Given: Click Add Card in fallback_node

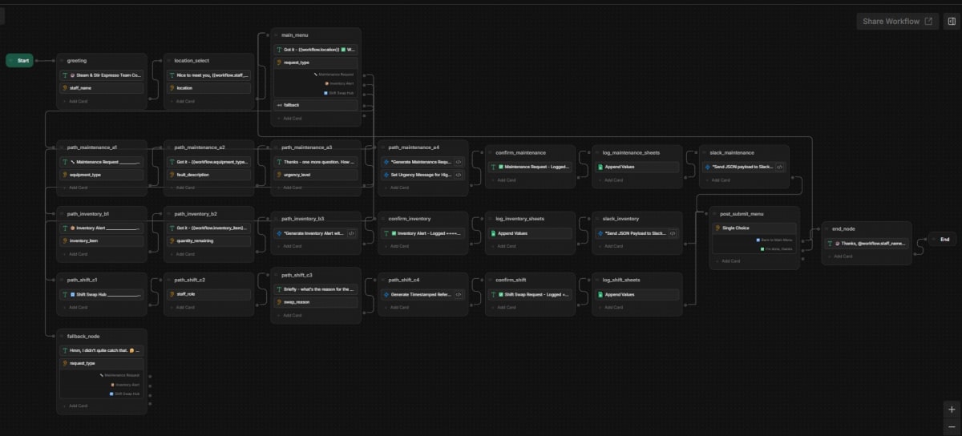Looking at the screenshot, I should (x=78, y=406).
